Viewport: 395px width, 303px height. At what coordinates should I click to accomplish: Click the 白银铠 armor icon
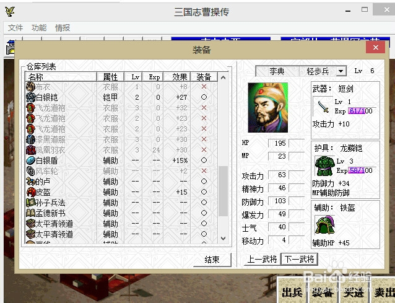pos(31,97)
